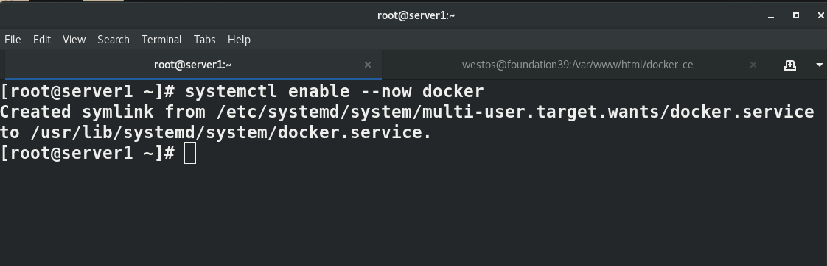Open the Search menu
The width and height of the screenshot is (827, 266).
pyautogui.click(x=114, y=40)
